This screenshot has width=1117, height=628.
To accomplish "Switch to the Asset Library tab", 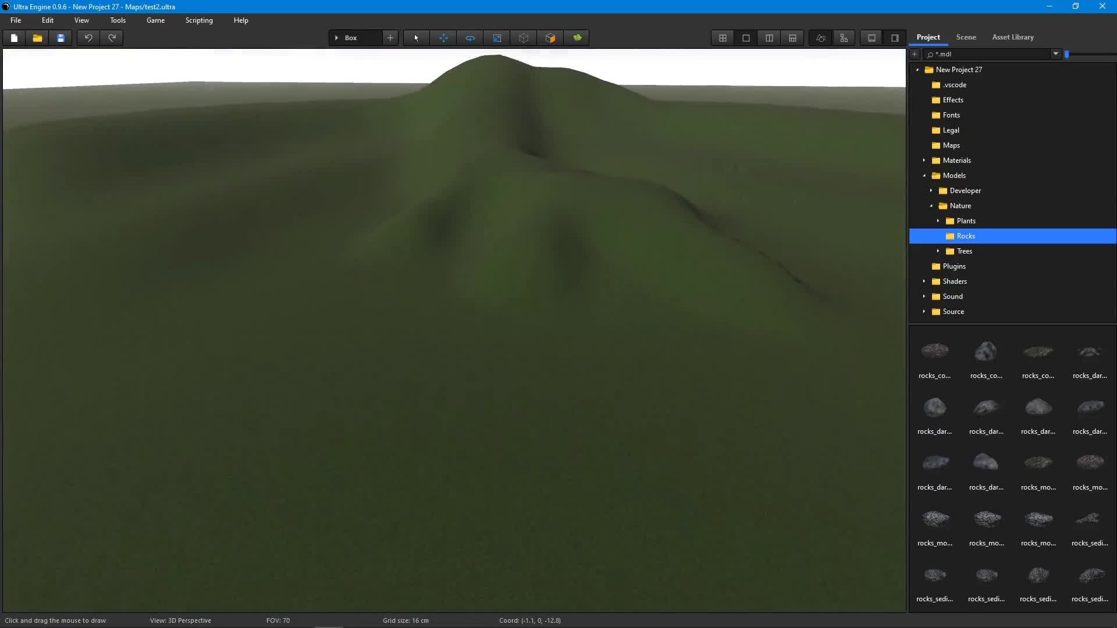I will [x=1012, y=37].
